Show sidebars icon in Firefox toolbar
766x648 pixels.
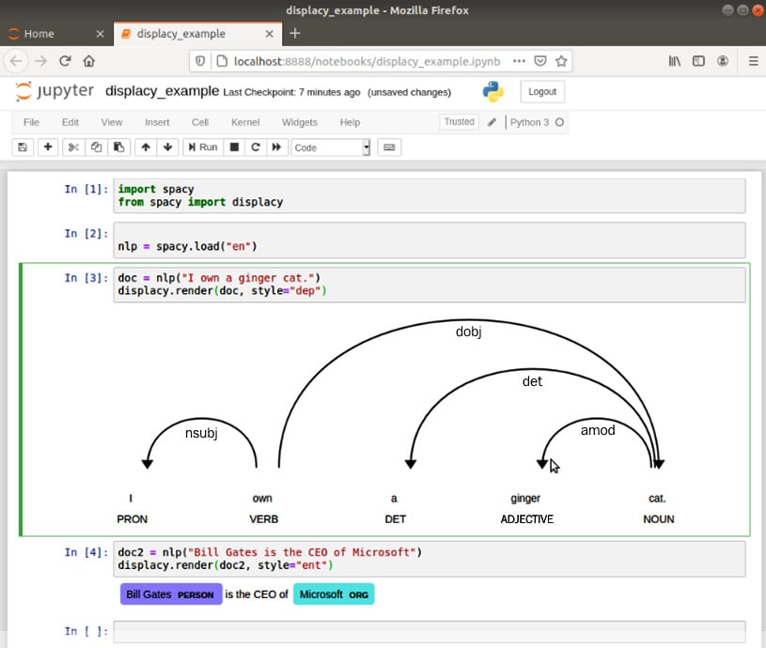698,61
